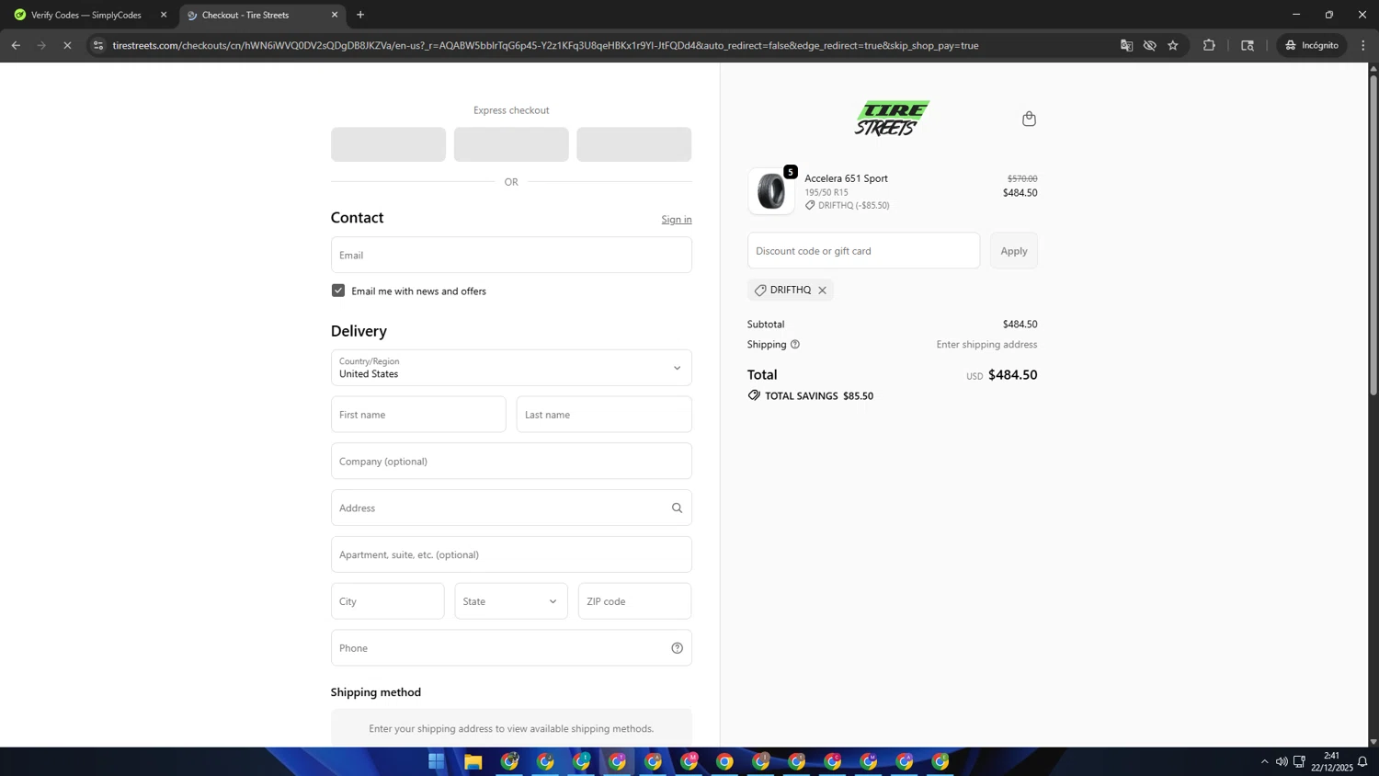
Task: Click the phone field help icon
Action: pos(677,648)
